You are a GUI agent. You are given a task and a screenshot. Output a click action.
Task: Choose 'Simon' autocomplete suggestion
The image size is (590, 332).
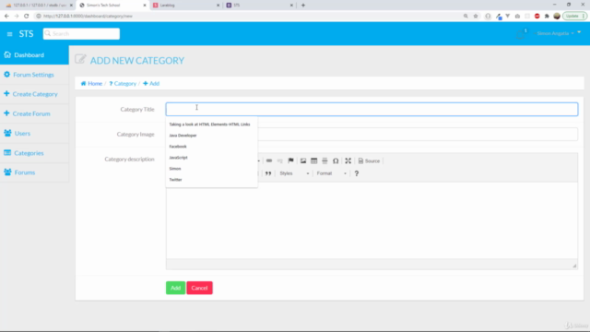point(211,169)
